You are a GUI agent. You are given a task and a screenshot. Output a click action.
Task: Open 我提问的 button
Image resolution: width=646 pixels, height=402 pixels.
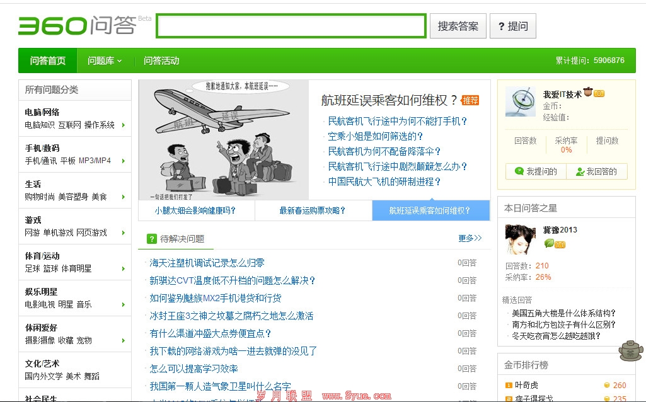click(x=536, y=171)
